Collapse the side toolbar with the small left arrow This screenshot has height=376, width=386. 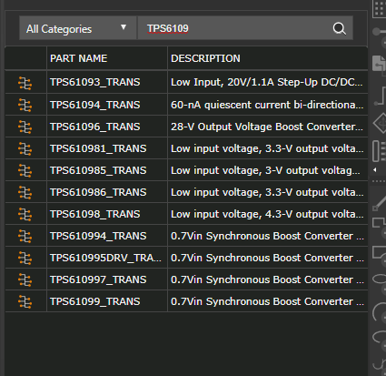coord(375,170)
